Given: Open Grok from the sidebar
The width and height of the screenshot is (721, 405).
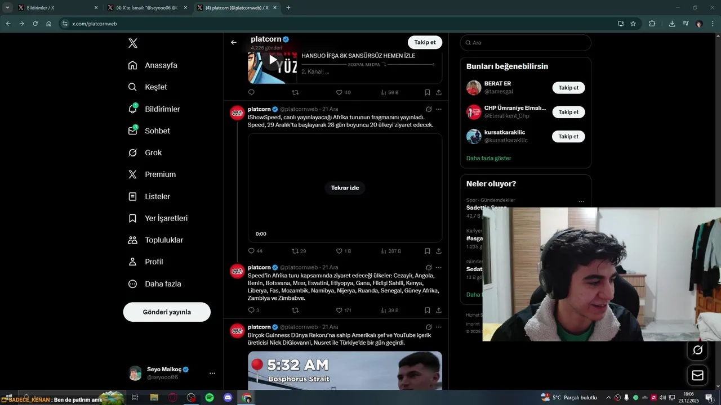Looking at the screenshot, I should point(145,152).
